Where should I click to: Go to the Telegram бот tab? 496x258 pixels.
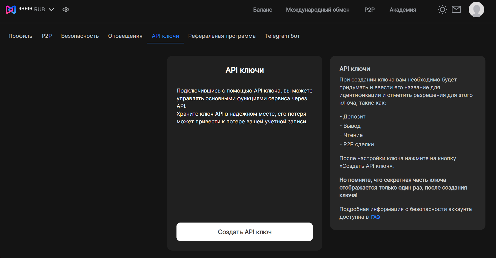282,36
